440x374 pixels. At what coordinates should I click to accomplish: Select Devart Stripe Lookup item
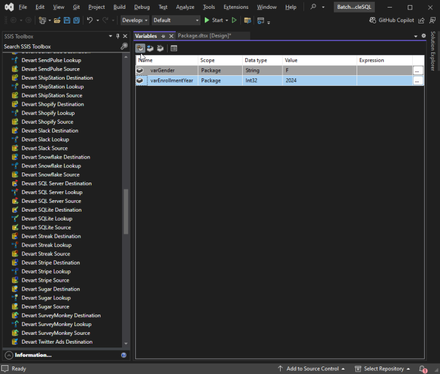click(x=46, y=272)
